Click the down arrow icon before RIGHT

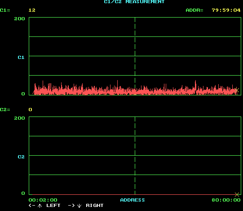pos(79,206)
